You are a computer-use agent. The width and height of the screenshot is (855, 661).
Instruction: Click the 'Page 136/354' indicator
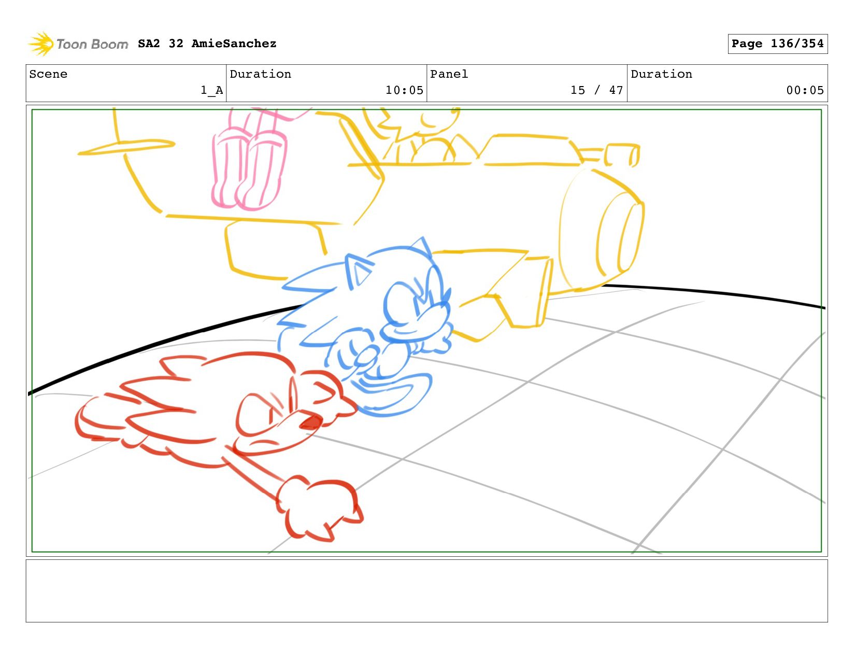(777, 44)
